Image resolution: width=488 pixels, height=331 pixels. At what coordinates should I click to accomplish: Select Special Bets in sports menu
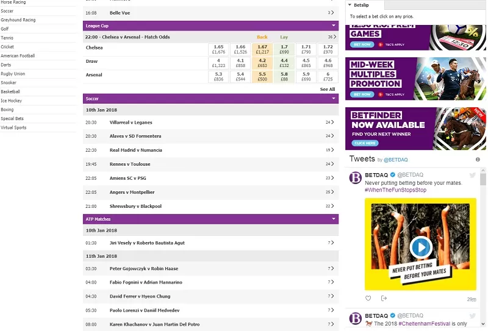pyautogui.click(x=12, y=118)
